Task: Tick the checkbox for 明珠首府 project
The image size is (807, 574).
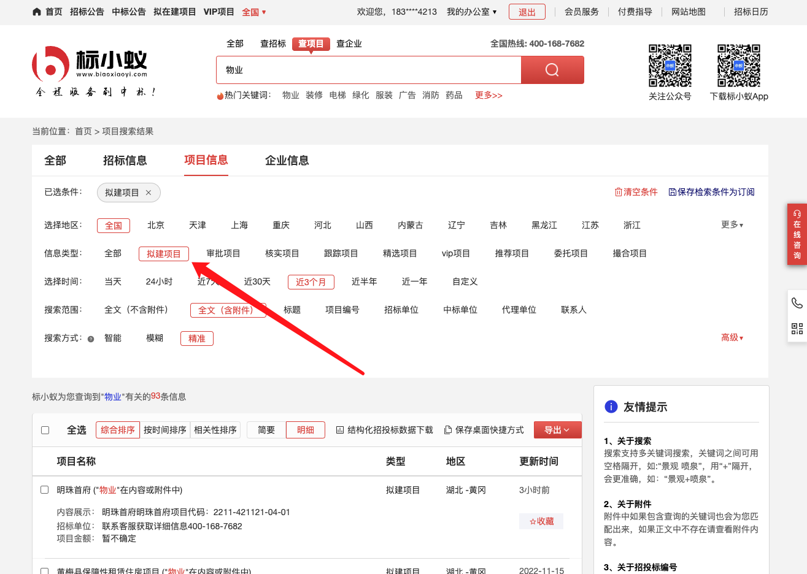Action: [44, 489]
